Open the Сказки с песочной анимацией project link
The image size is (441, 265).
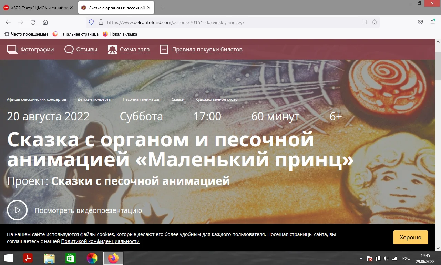[x=140, y=181]
